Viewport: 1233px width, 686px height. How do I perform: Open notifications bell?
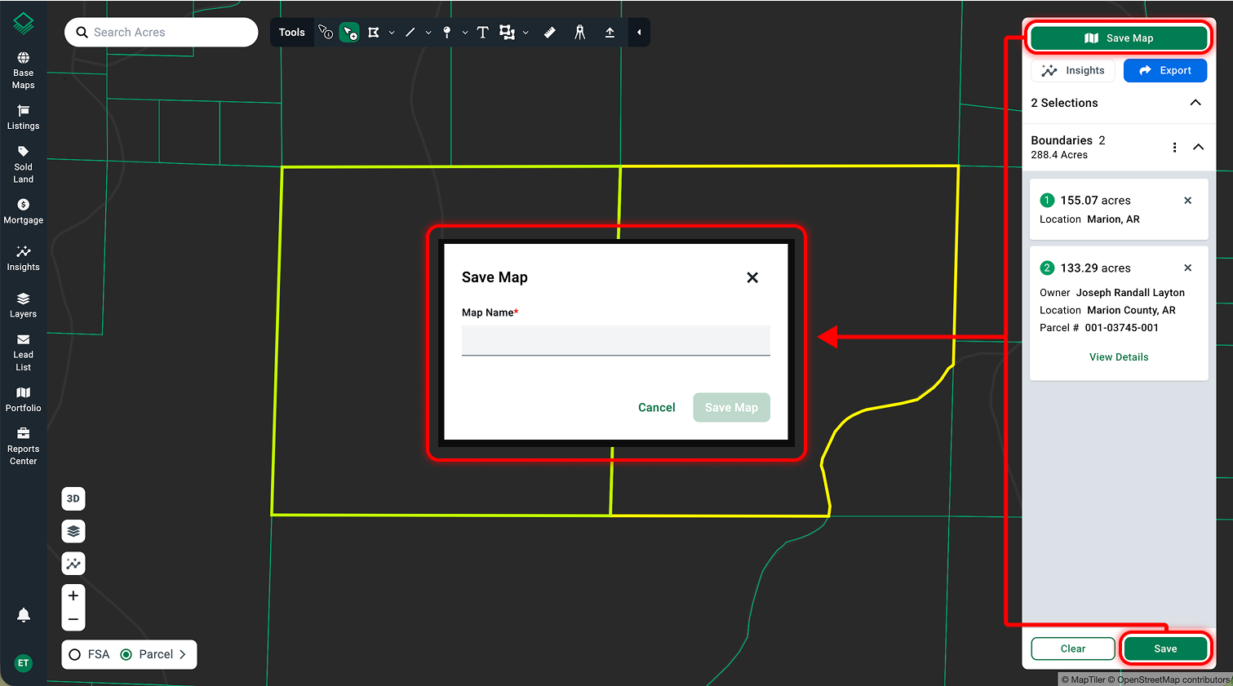coord(24,615)
